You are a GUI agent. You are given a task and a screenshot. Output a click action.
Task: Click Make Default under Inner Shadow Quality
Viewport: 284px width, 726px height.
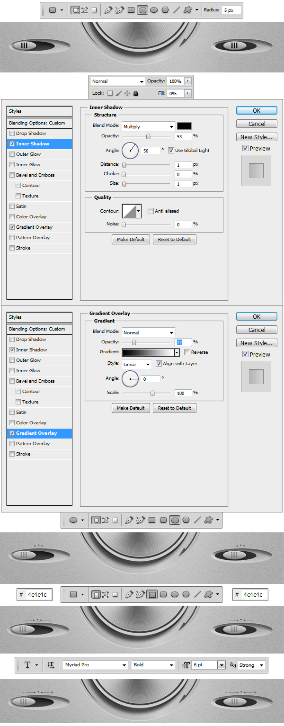click(x=131, y=240)
